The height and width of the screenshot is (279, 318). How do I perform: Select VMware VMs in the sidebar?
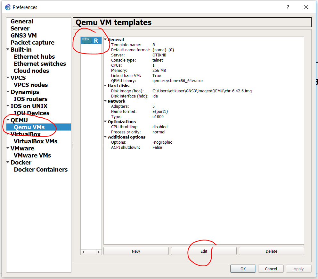point(32,155)
